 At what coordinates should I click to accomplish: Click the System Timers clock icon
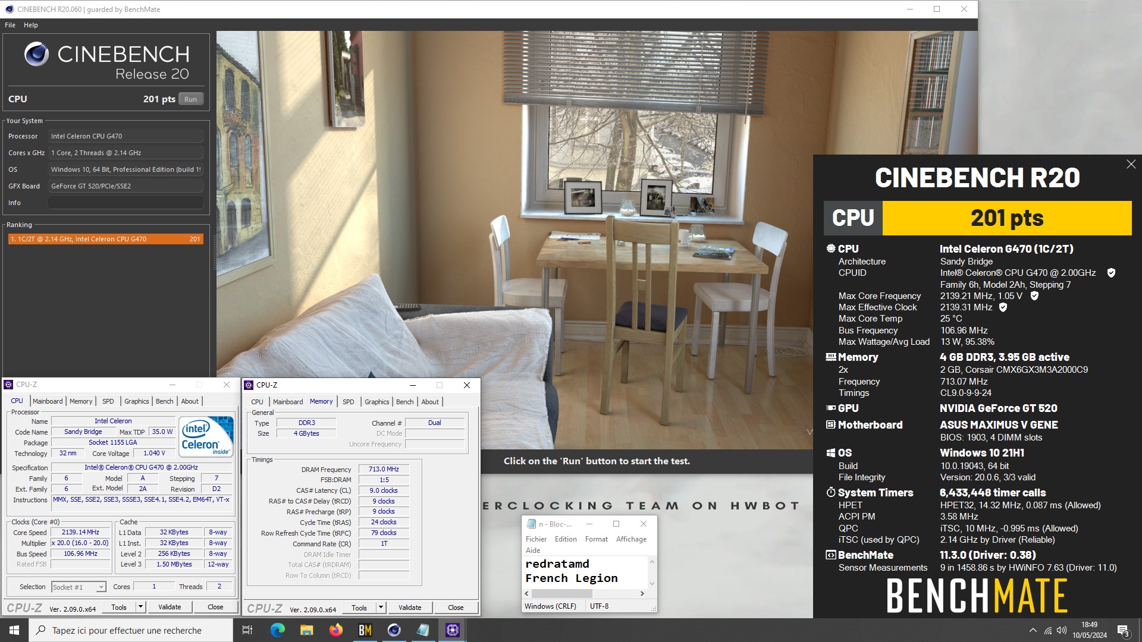[831, 493]
